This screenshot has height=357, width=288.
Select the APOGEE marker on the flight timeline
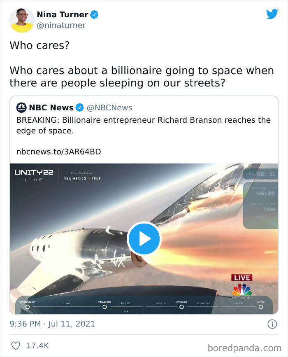[x=182, y=307]
